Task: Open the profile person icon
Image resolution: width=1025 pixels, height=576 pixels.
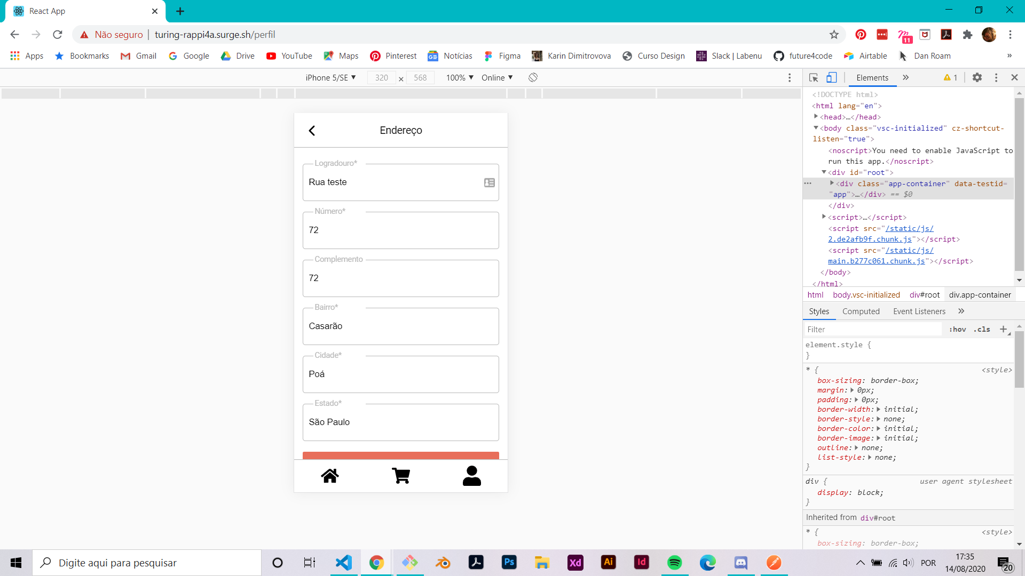Action: click(x=471, y=476)
